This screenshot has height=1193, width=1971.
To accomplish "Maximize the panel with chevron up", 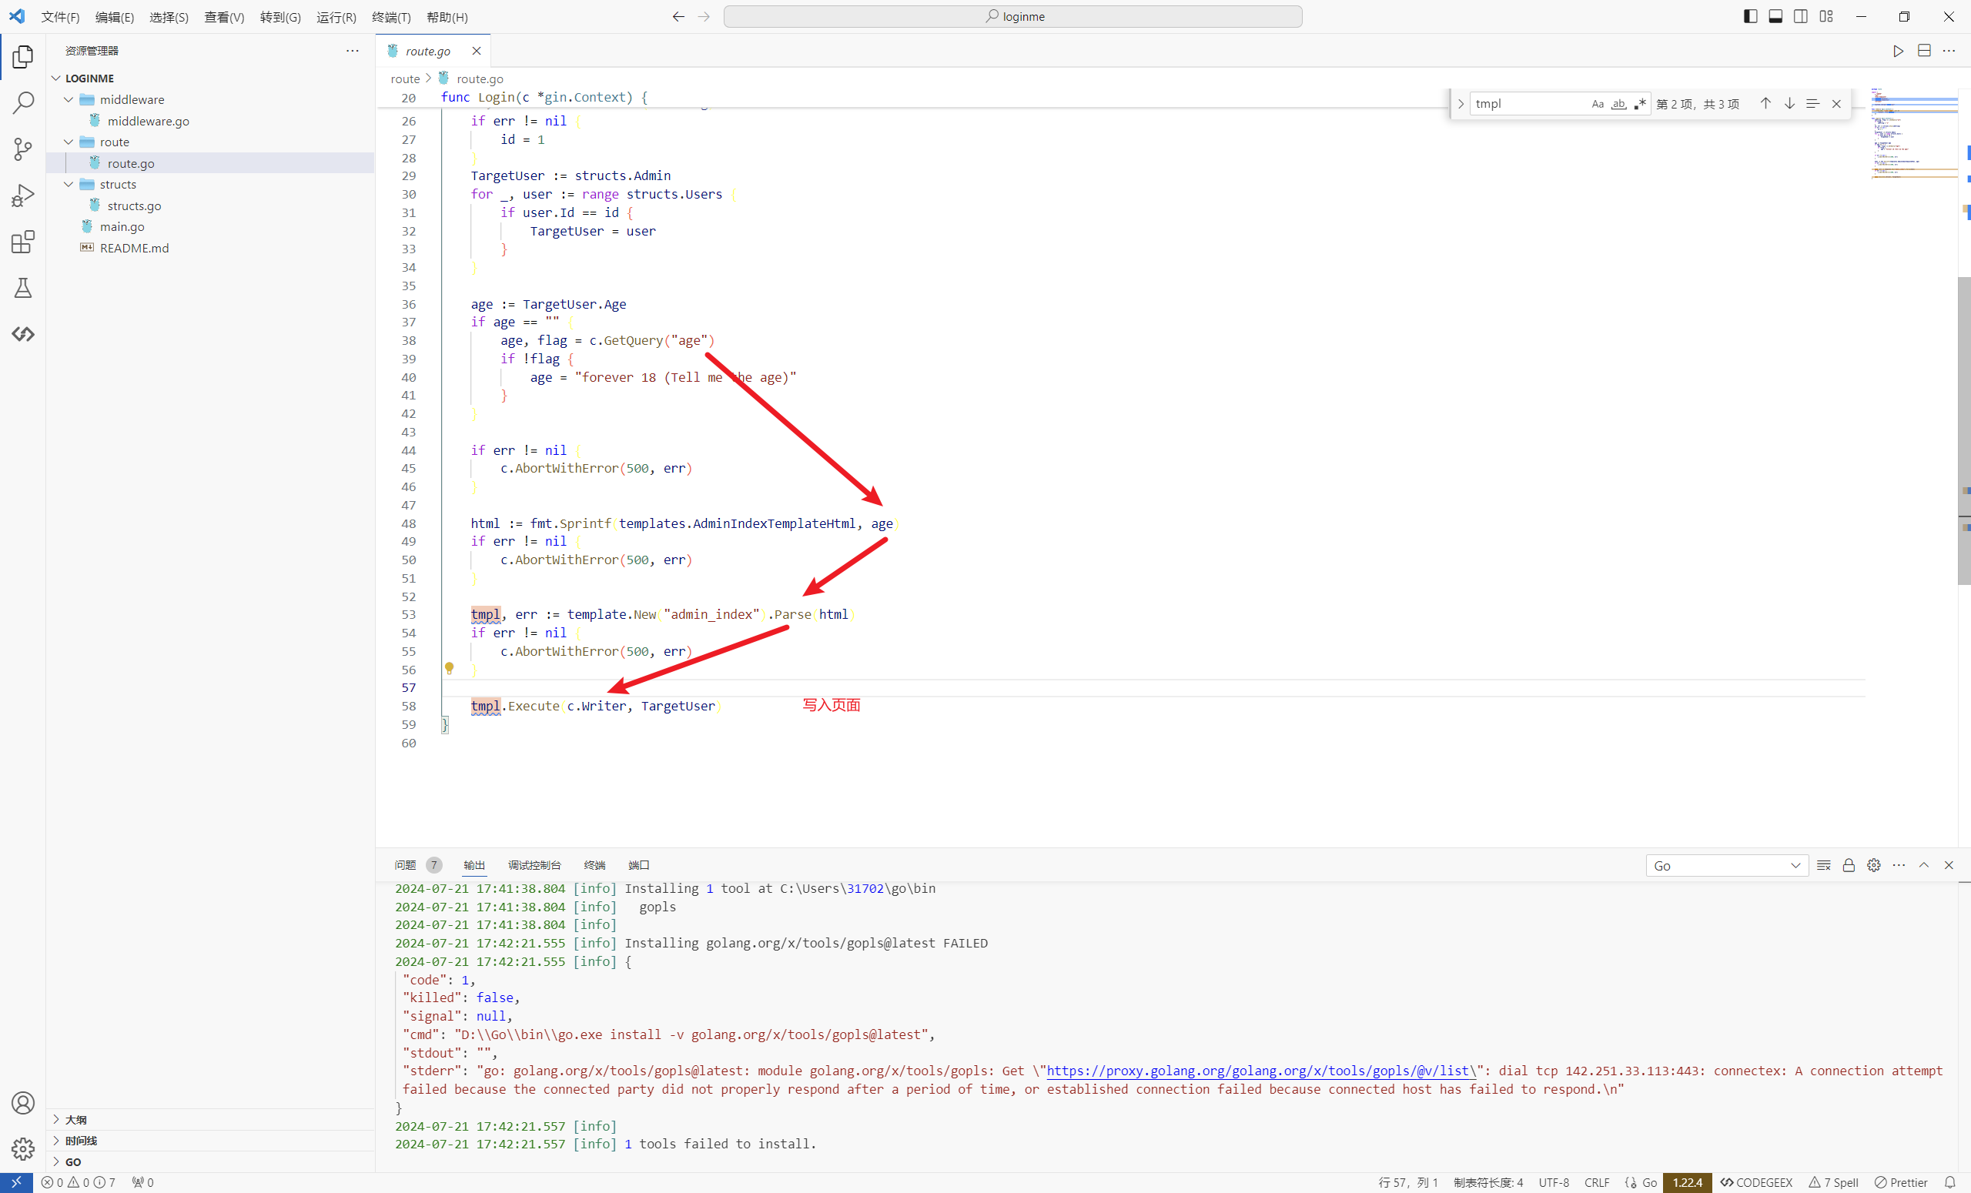I will pos(1924,865).
